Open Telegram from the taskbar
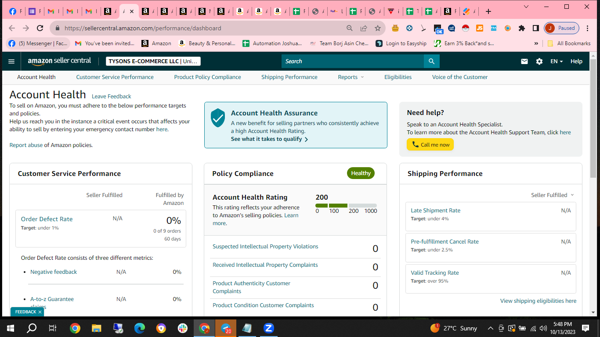The image size is (600, 337). [x=225, y=328]
